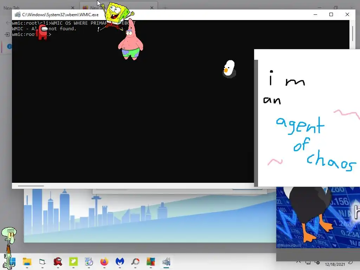Close the second New Tab browser tab

tap(152, 8)
